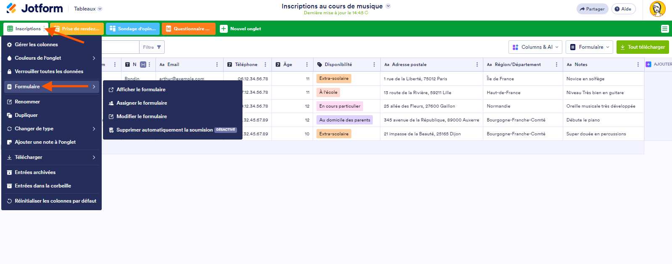Open Entrées archivées

coord(51,172)
